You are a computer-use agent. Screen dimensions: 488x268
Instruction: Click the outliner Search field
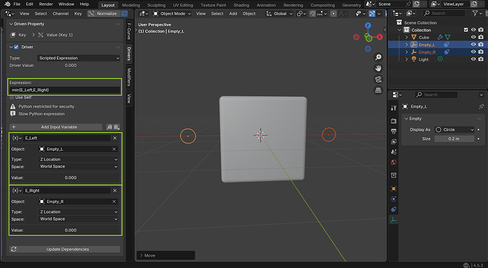(444, 13)
